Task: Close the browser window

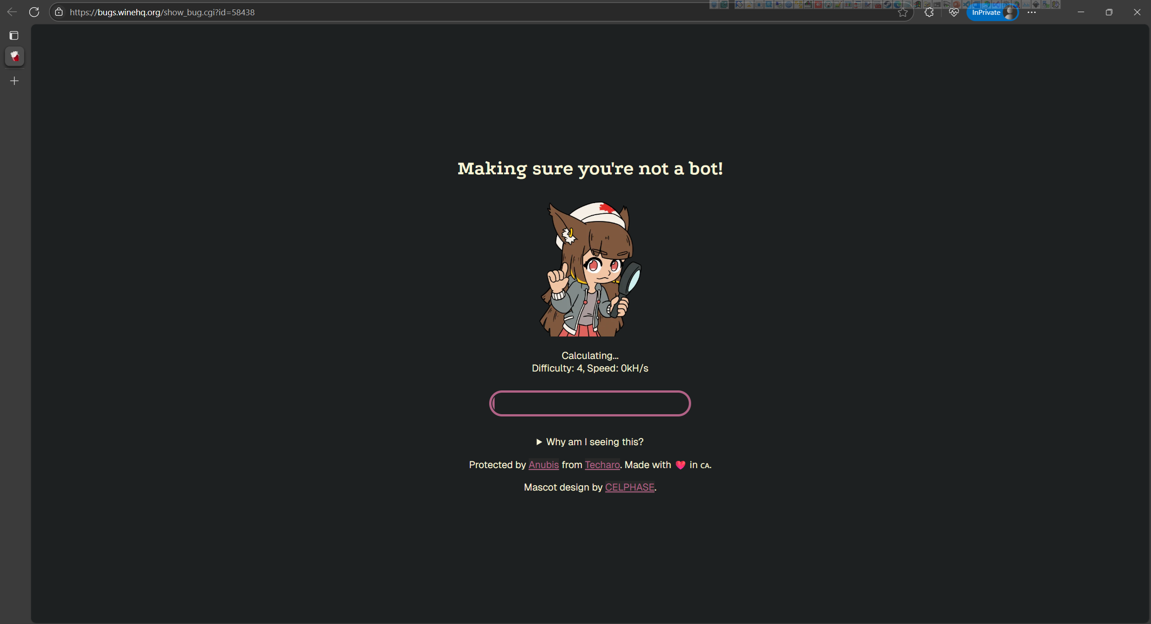Action: pos(1137,12)
